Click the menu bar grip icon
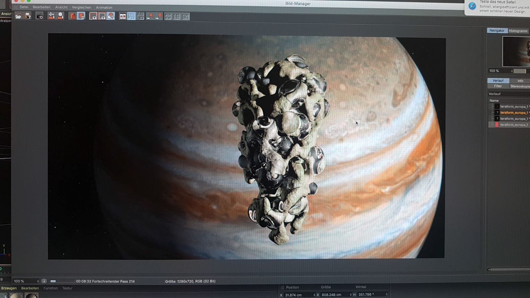Screen dimensions: 530x298 15,7
